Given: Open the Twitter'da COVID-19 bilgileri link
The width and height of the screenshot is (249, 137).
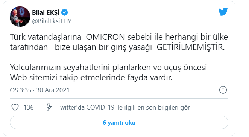Looking at the screenshot, I should tap(123, 107).
